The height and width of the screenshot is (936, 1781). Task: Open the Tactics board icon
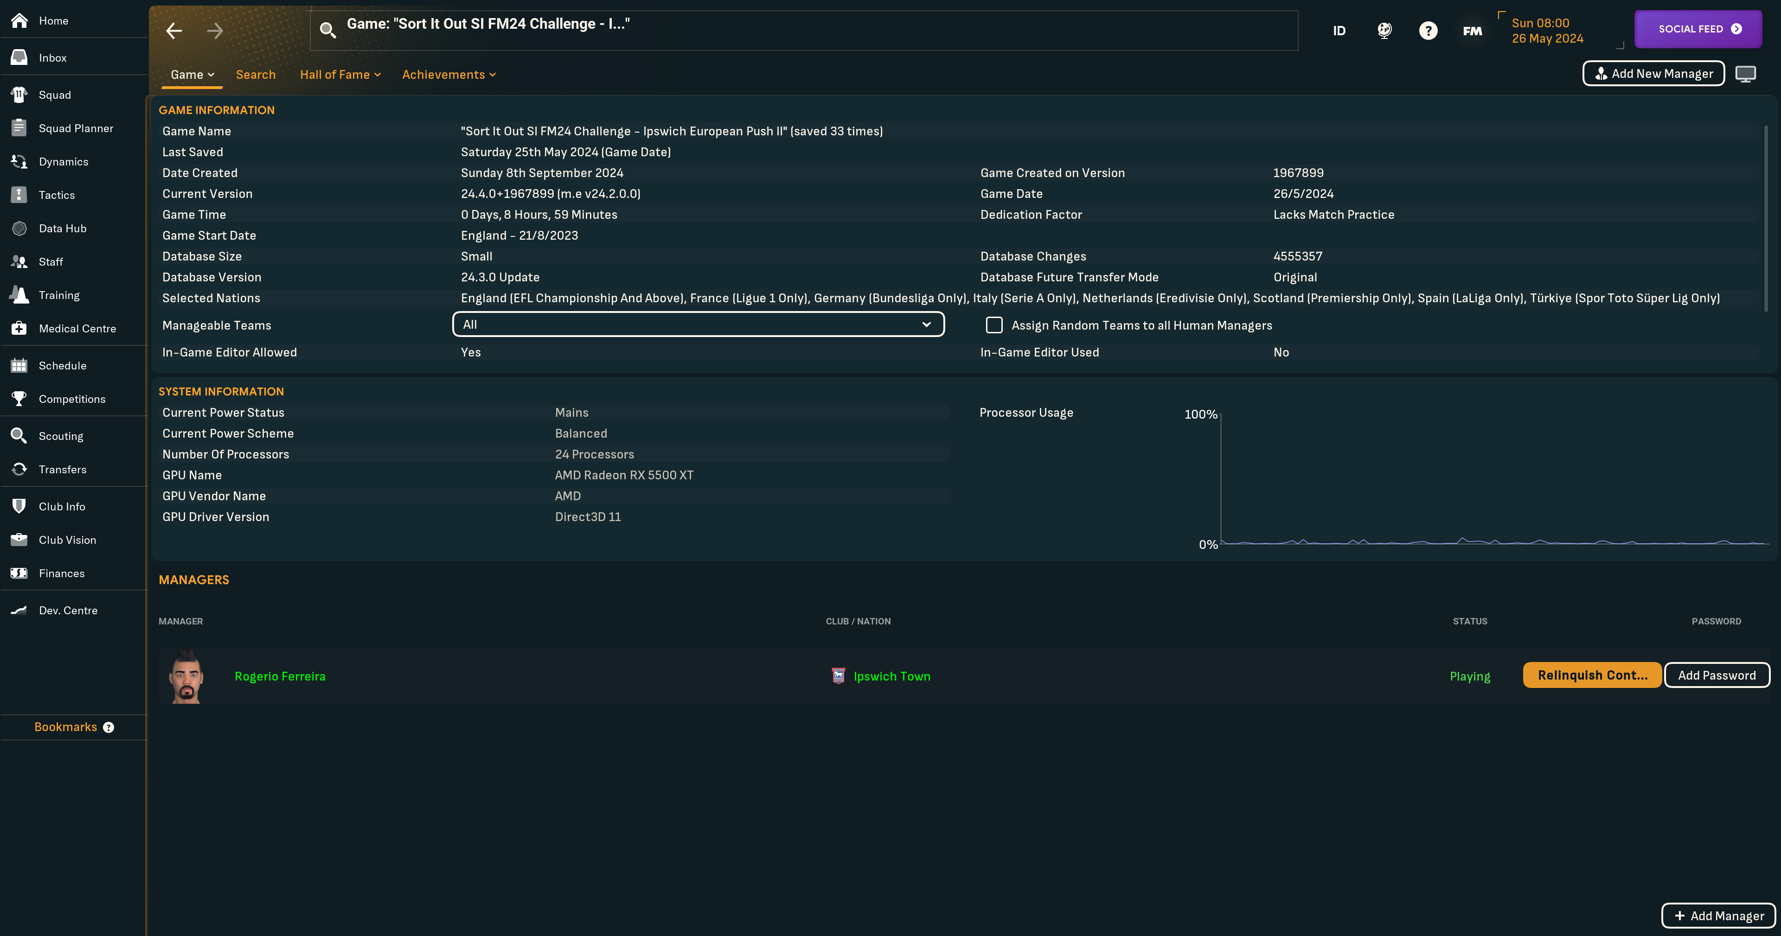(x=19, y=195)
